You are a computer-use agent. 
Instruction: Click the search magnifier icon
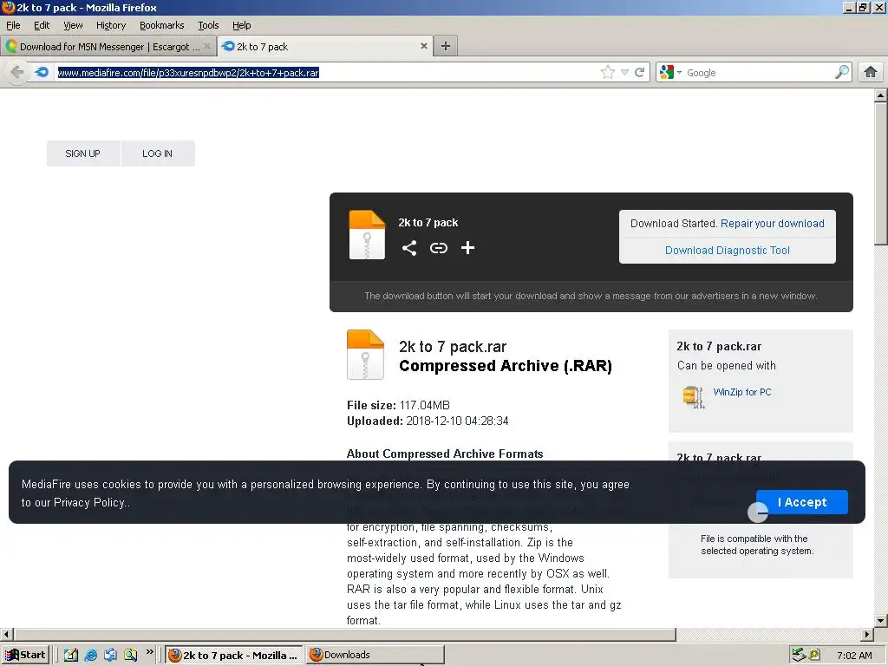[x=842, y=72]
